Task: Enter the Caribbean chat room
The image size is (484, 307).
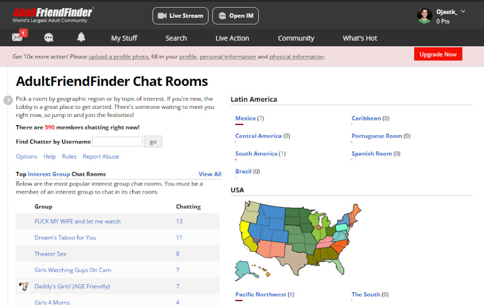Action: click(366, 118)
